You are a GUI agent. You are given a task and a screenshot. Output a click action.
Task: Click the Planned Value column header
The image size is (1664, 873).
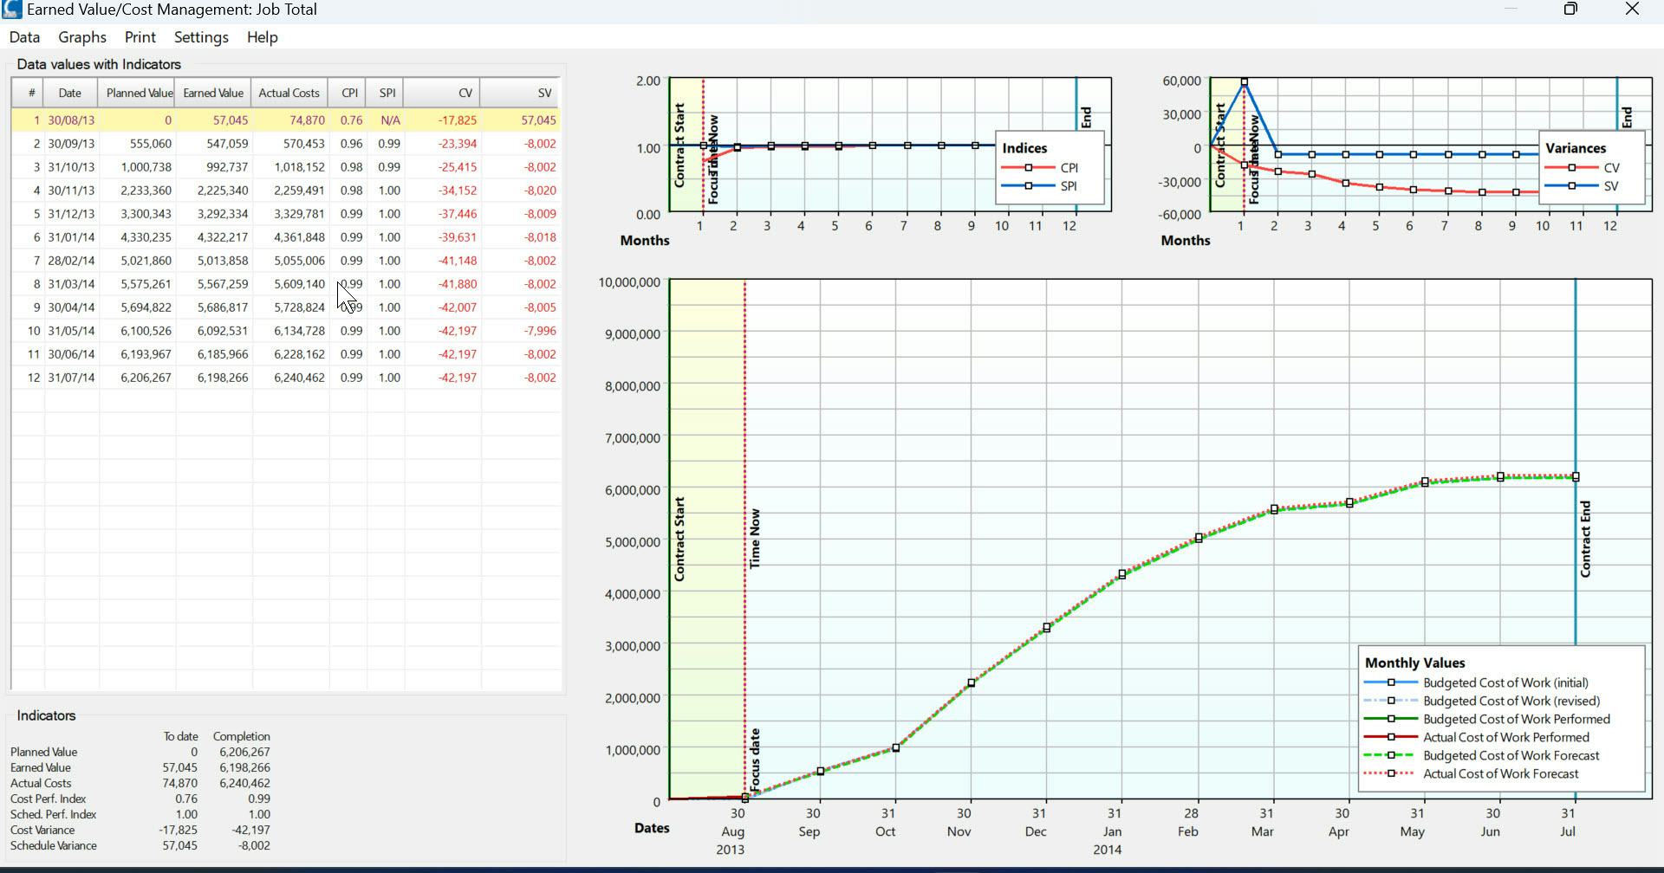pos(138,93)
